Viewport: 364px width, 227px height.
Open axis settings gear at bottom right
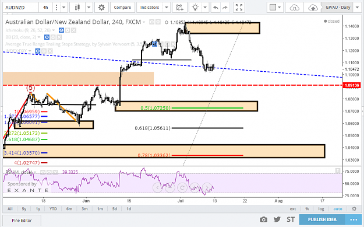(x=354, y=209)
